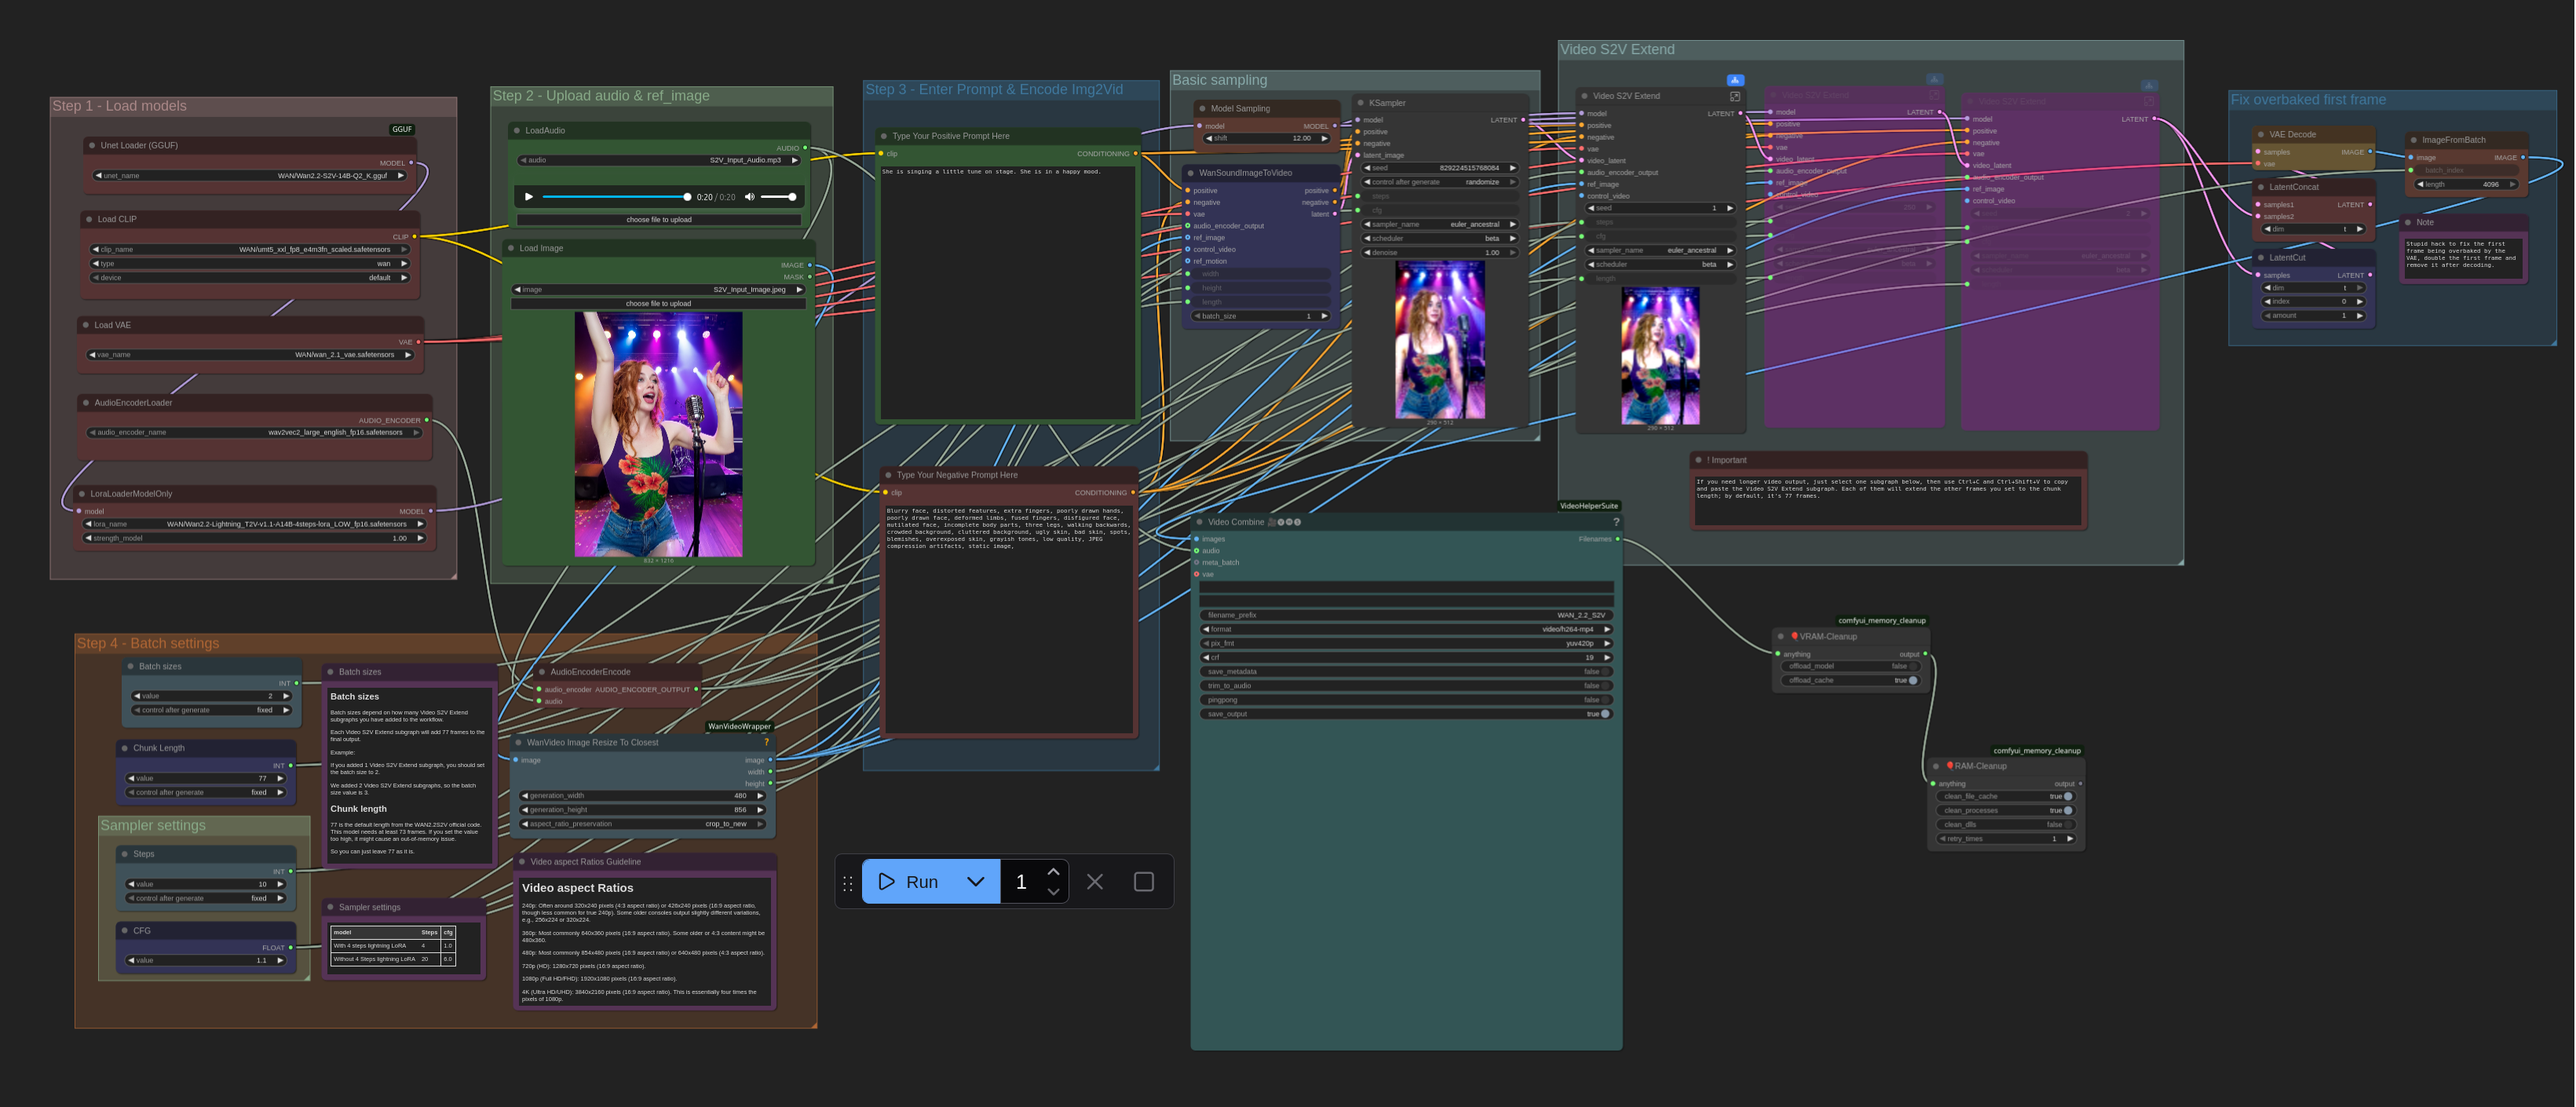Viewport: 2576px width, 1107px height.
Task: Click choose file to upload under Load Image
Action: [x=658, y=303]
